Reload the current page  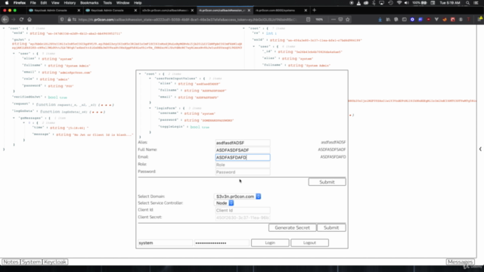[x=21, y=20]
